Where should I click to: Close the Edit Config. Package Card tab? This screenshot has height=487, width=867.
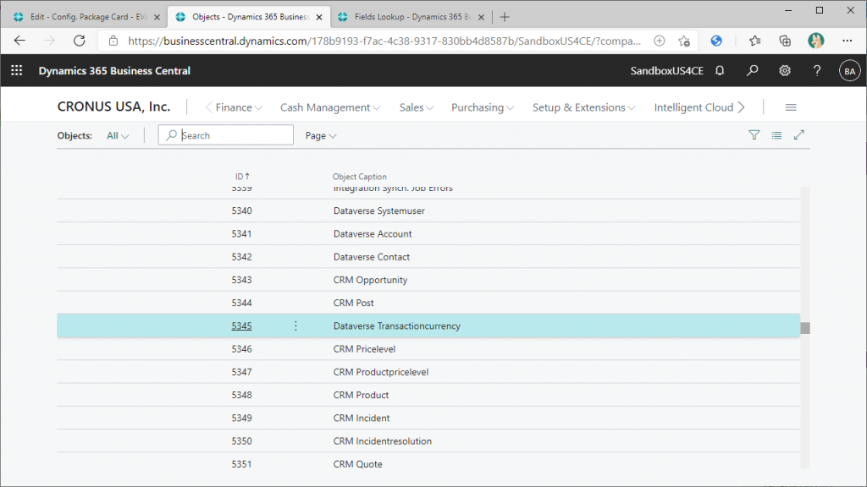pos(157,17)
